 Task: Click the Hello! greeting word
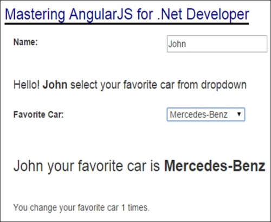click(27, 85)
